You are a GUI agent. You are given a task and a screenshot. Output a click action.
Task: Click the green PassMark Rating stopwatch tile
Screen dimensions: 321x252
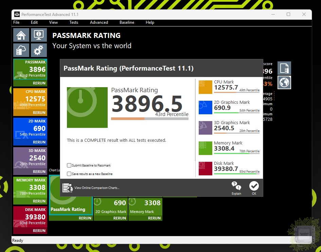pos(87,108)
